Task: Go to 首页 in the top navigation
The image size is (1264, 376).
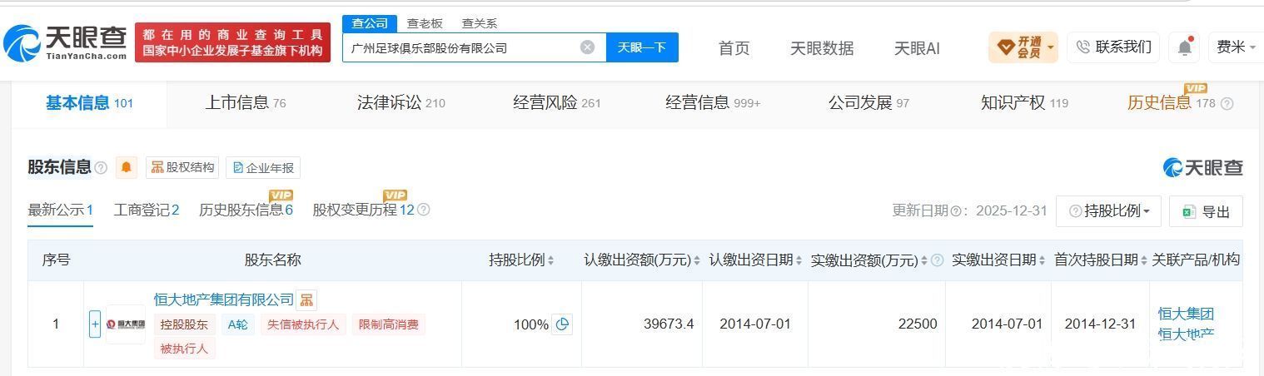Action: [x=734, y=48]
